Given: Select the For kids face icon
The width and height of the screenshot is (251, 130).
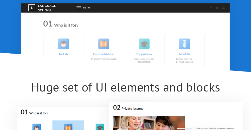Looking at the screenshot, I should pos(63,44).
